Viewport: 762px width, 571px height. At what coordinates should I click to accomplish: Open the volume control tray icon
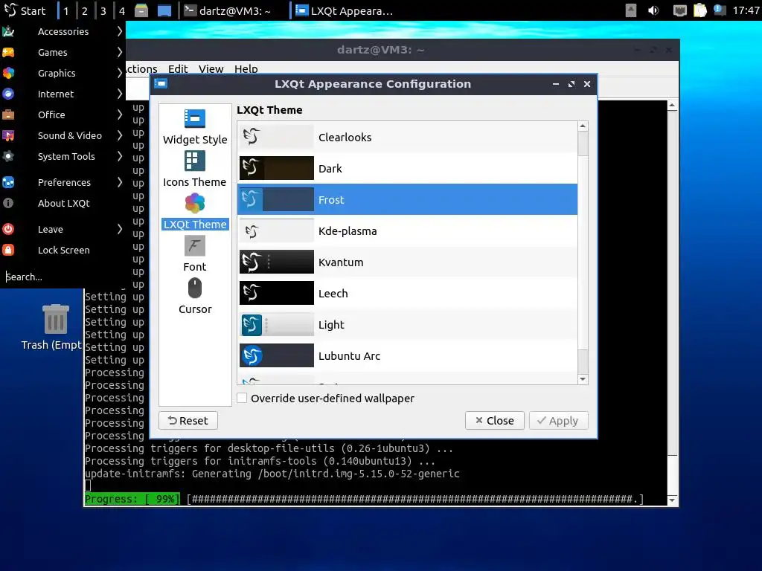[x=653, y=10]
